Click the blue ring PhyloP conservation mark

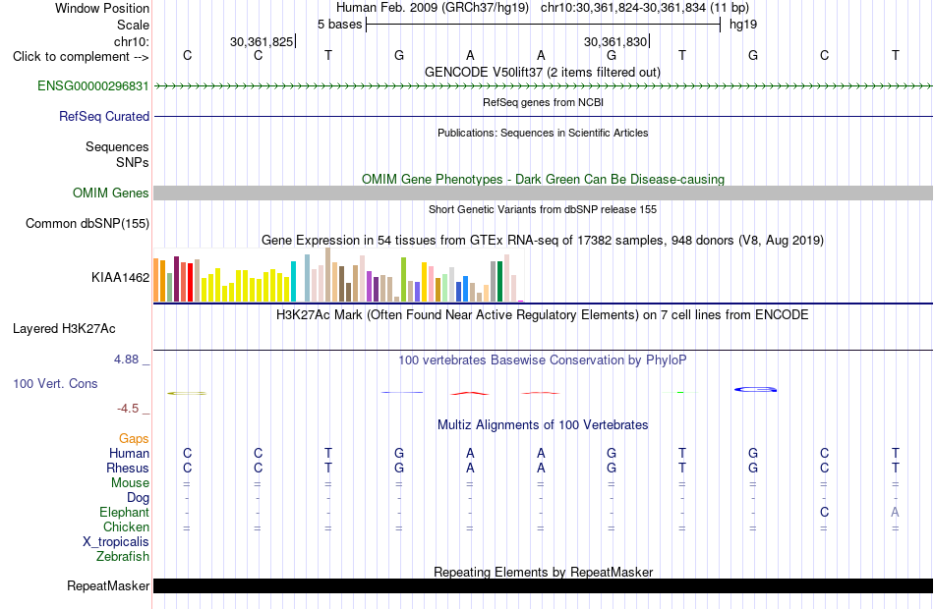click(x=755, y=390)
